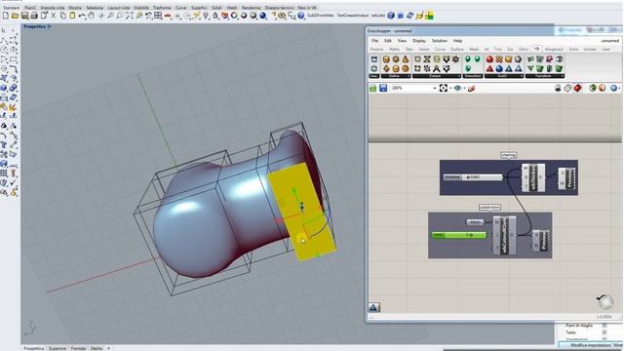This screenshot has width=624, height=351.
Task: Save the Rhino model with the floppy icon
Action: (x=24, y=16)
